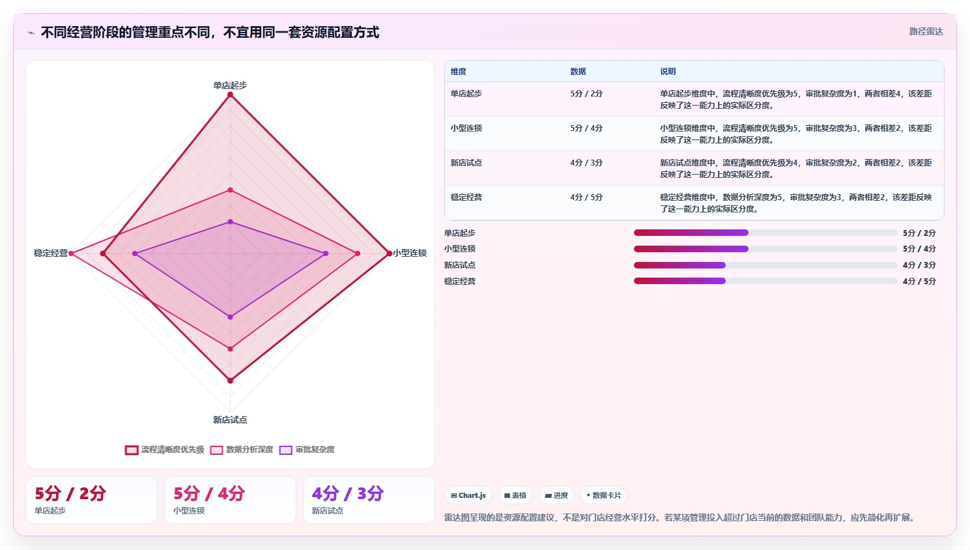Click the 进度 tag
This screenshot has width=970, height=550.
point(556,495)
